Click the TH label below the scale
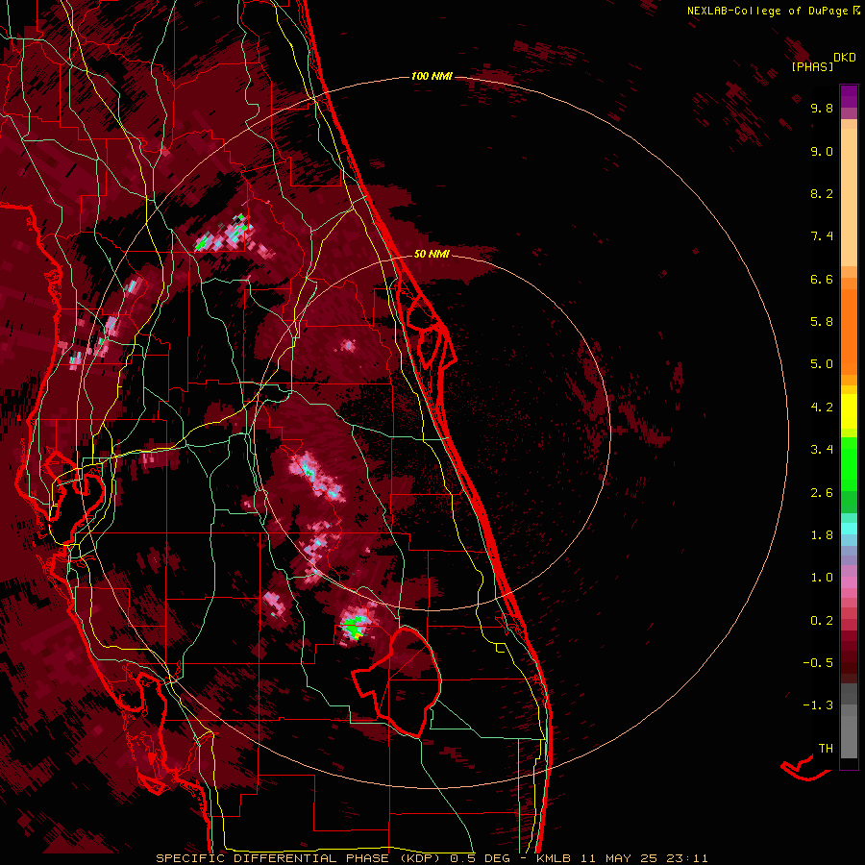Image resolution: width=865 pixels, height=865 pixels. click(x=826, y=749)
